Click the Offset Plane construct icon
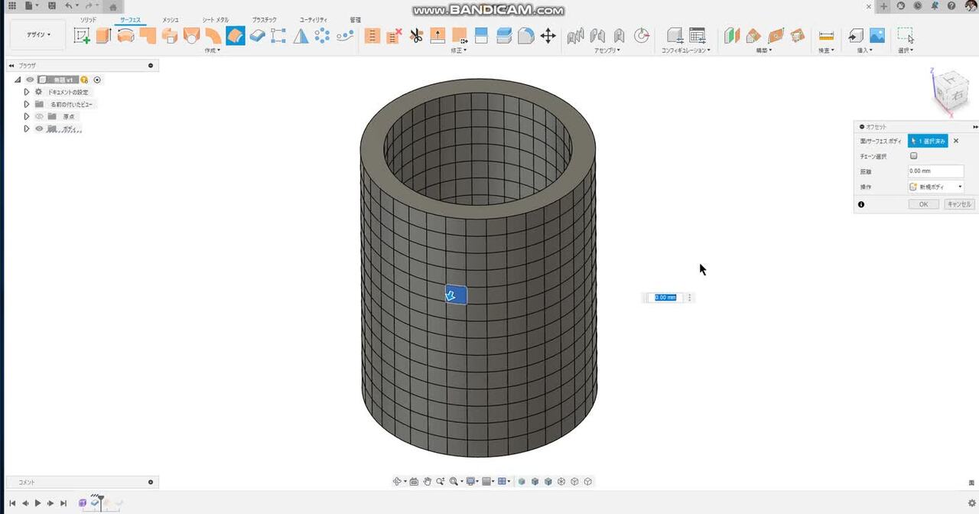Image resolution: width=979 pixels, height=514 pixels. click(x=732, y=35)
